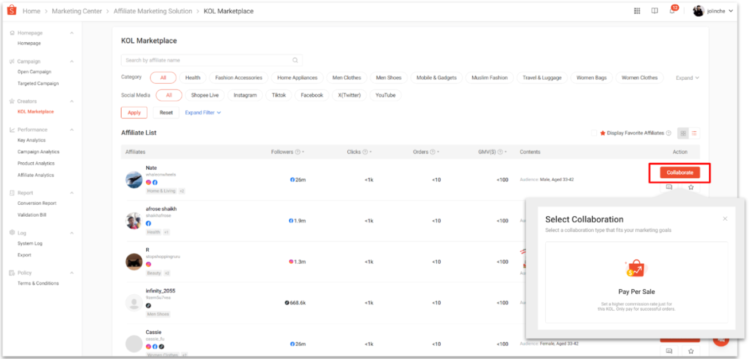This screenshot has height=359, width=750.
Task: Favorite Nate with the star icon
Action: [691, 187]
